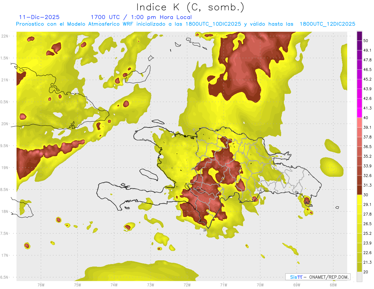
Task: Click the colorbar value 22.6
Action: (367, 253)
